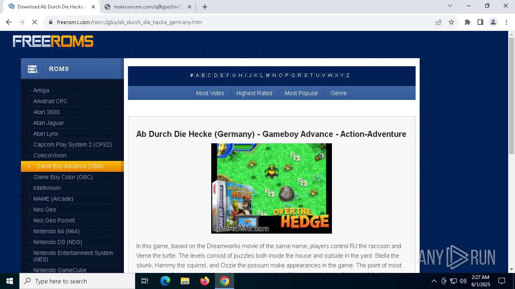This screenshot has width=515, height=289.
Task: Click the FreeROMs logo
Action: [53, 41]
